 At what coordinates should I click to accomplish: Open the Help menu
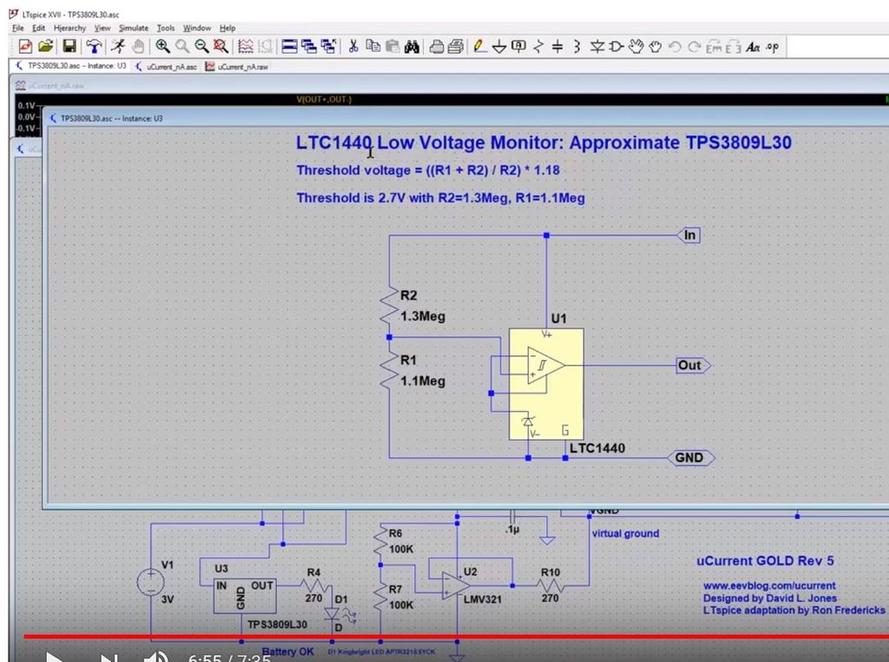[227, 28]
